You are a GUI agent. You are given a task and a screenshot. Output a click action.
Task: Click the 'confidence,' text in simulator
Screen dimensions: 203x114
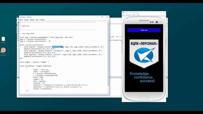[x=144, y=77]
